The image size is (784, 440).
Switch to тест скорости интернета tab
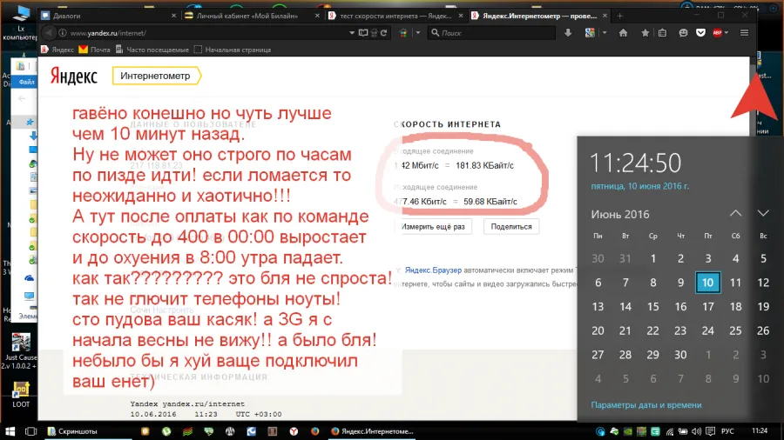click(395, 16)
